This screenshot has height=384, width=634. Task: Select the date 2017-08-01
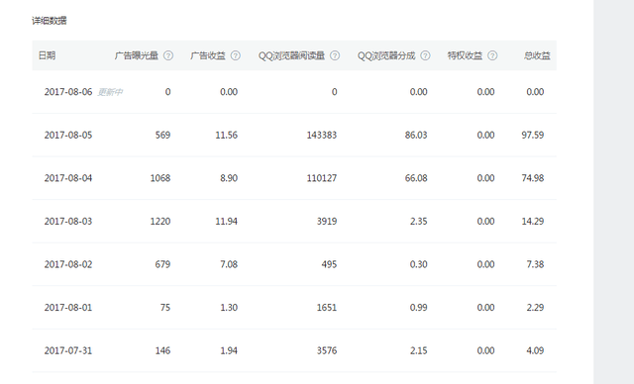[x=68, y=308]
